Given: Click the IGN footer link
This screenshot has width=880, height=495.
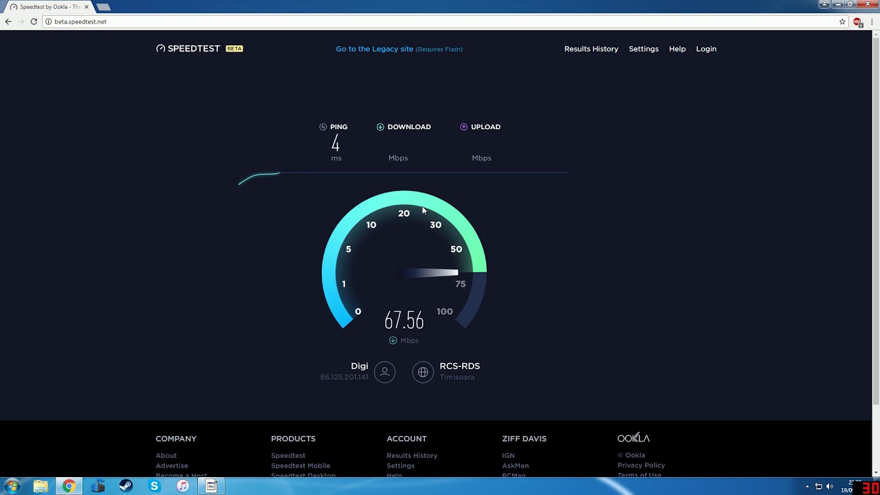Looking at the screenshot, I should [508, 455].
